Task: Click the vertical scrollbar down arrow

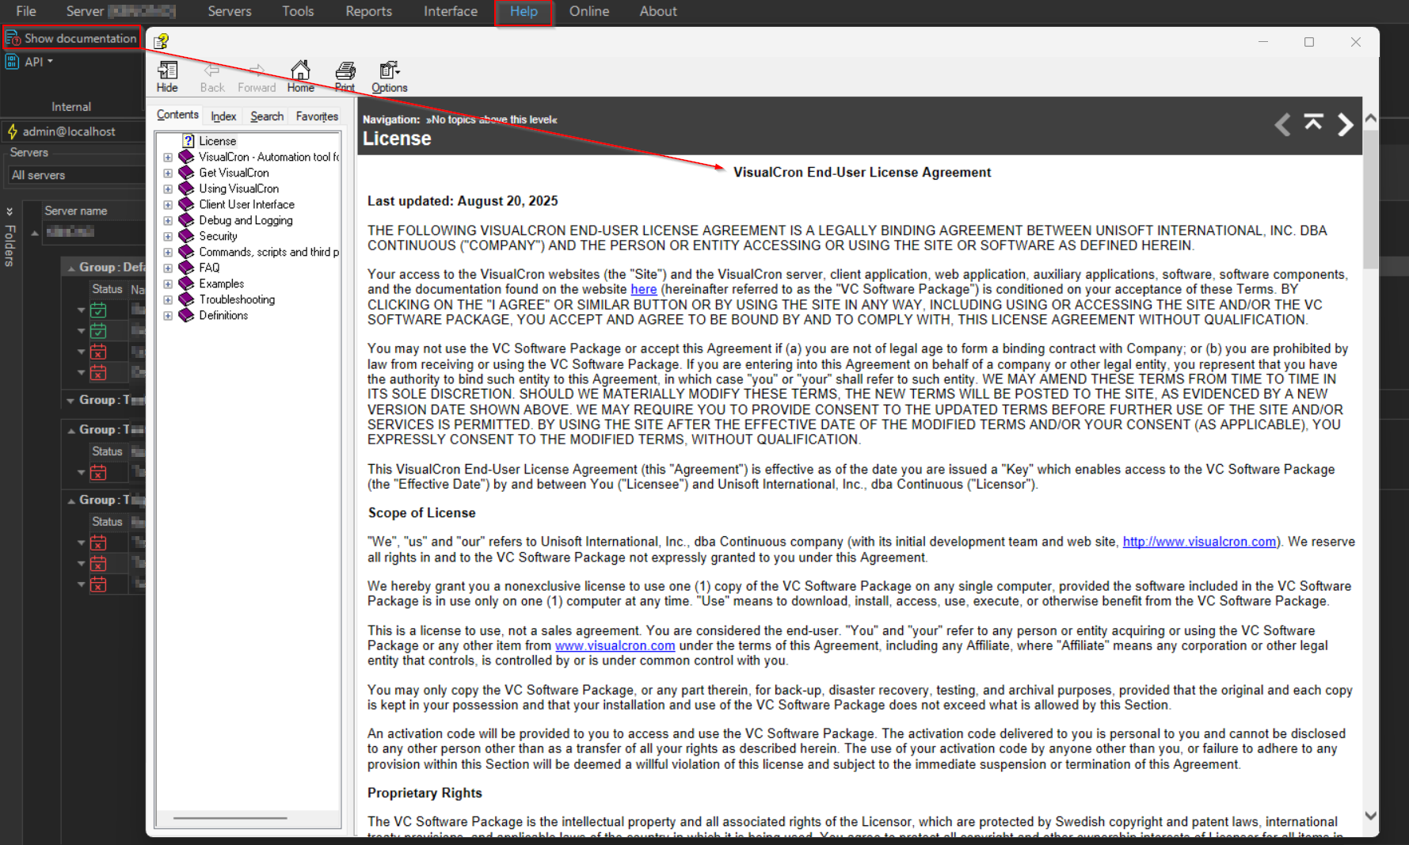Action: click(x=1370, y=816)
